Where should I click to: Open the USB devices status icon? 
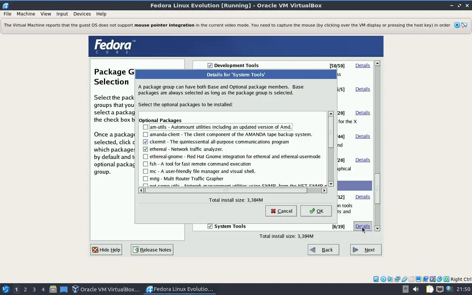tap(405, 279)
